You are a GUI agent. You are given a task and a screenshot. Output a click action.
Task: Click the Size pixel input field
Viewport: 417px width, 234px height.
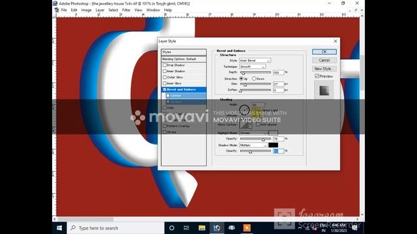click(x=278, y=84)
